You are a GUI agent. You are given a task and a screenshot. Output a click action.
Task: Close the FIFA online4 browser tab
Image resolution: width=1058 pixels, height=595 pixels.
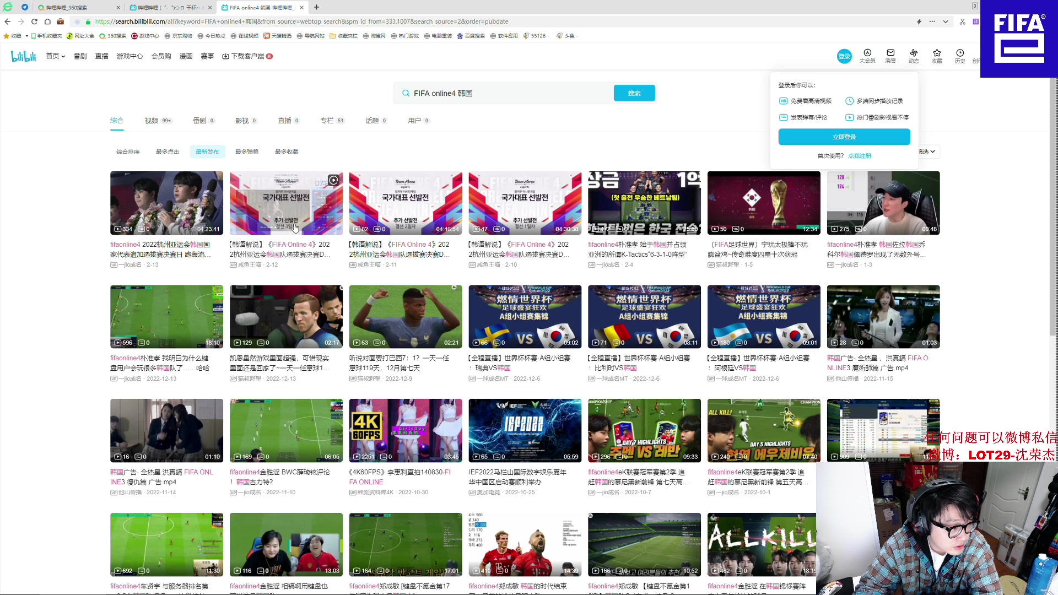[x=301, y=8]
